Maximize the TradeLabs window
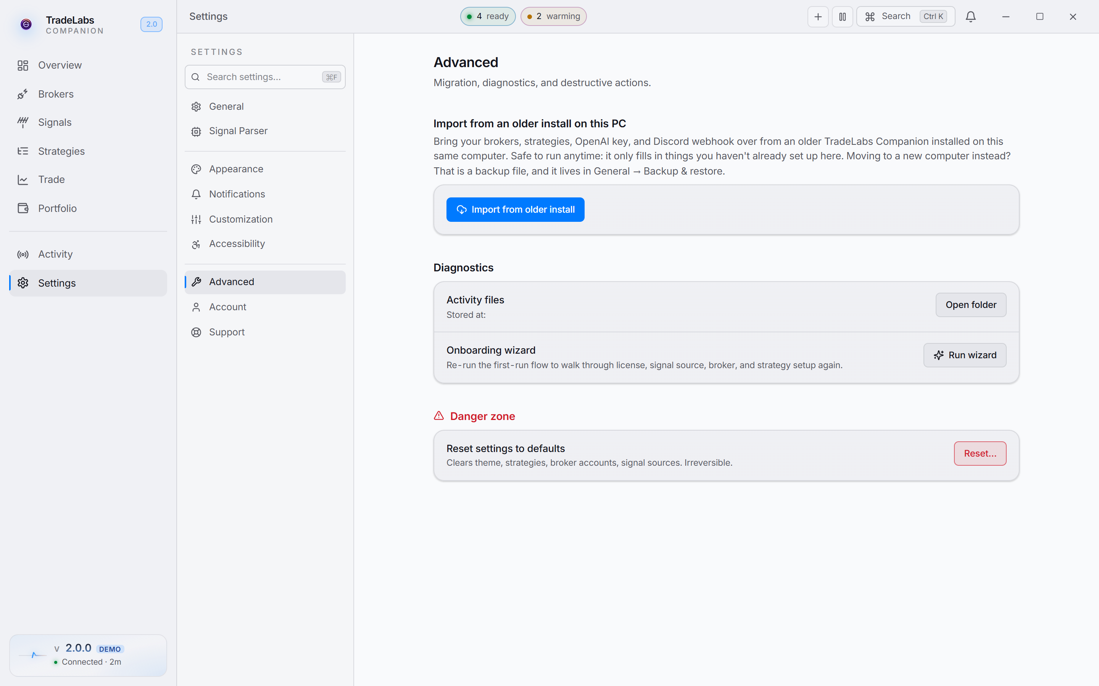This screenshot has height=686, width=1099. point(1039,17)
